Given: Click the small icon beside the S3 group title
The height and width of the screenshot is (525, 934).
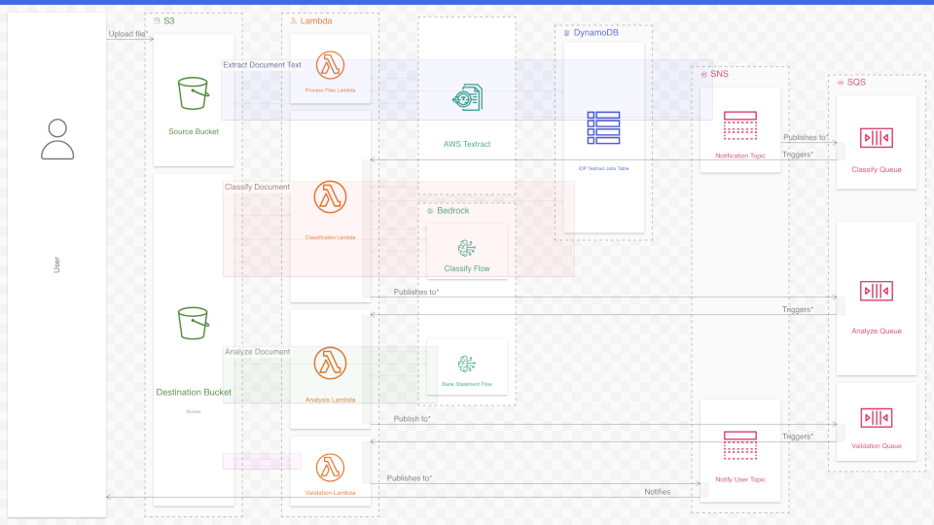Looking at the screenshot, I should 158,20.
